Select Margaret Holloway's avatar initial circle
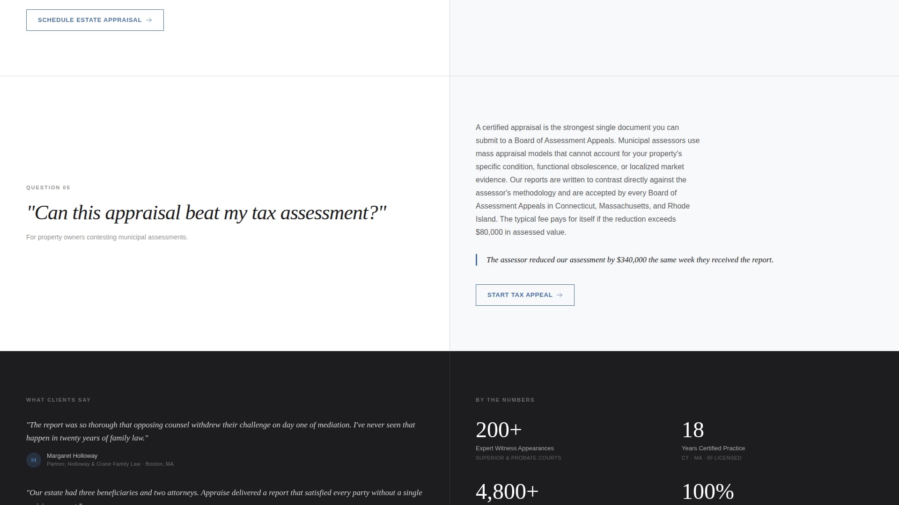The height and width of the screenshot is (505, 899). (x=33, y=460)
